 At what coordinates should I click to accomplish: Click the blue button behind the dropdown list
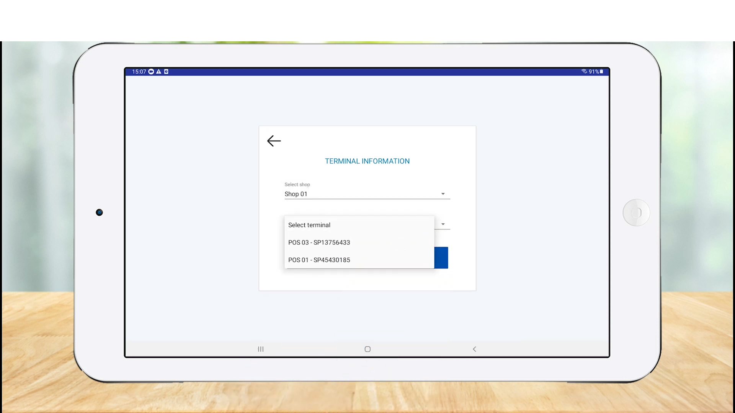tap(441, 257)
